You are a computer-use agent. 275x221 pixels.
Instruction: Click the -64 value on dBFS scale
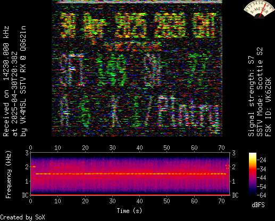pyautogui.click(x=262, y=195)
